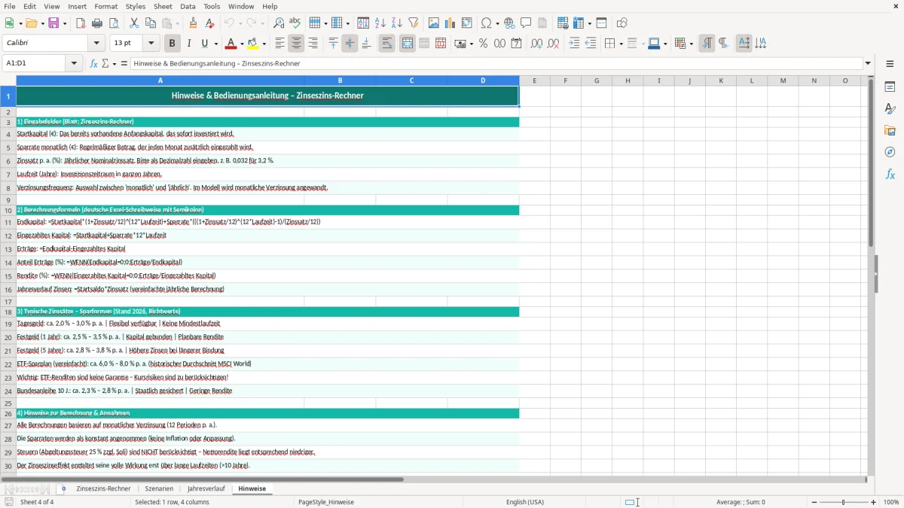Image resolution: width=904 pixels, height=508 pixels.
Task: Toggle Align Left
Action: point(279,44)
